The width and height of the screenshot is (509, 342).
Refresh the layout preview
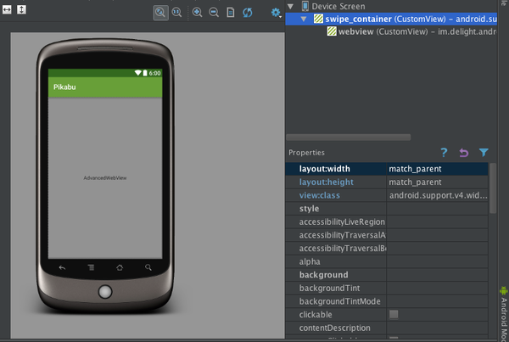pos(248,13)
